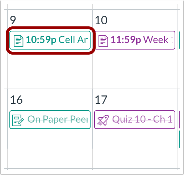This screenshot has height=175, width=184.
Task: Click the blank area beneath the Quiz 10 event
Action: click(135, 149)
